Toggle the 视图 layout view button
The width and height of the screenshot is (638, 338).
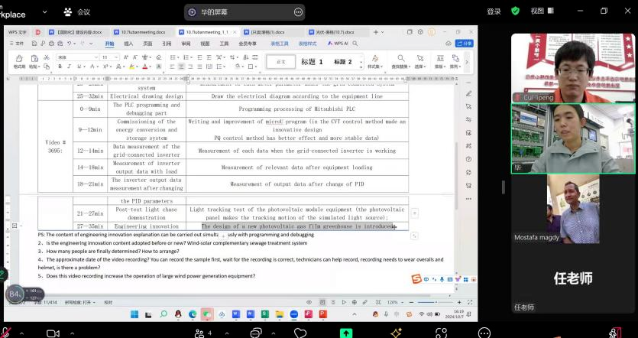pos(540,11)
